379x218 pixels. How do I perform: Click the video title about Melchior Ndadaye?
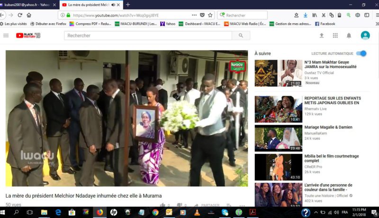pyautogui.click(x=84, y=196)
